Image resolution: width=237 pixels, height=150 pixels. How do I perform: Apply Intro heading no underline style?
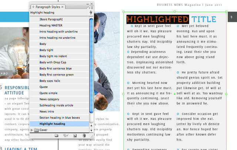coord(59,38)
